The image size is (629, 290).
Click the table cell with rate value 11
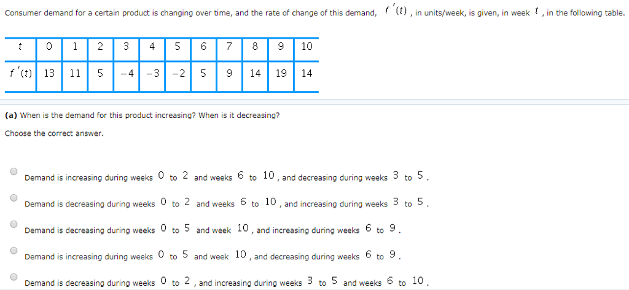(75, 73)
